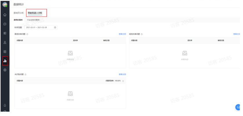Open the contacts person icon in sidebar

pyautogui.click(x=5, y=42)
